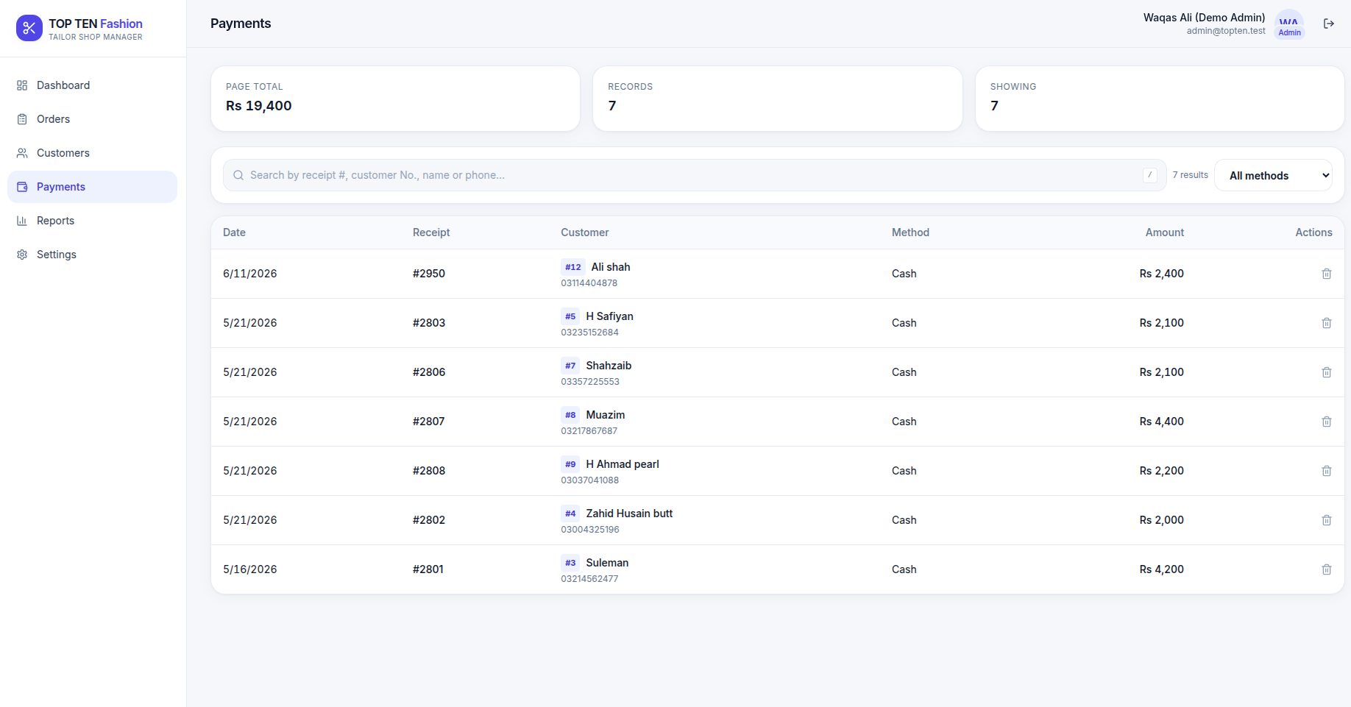Open the All methods dropdown

tap(1273, 175)
